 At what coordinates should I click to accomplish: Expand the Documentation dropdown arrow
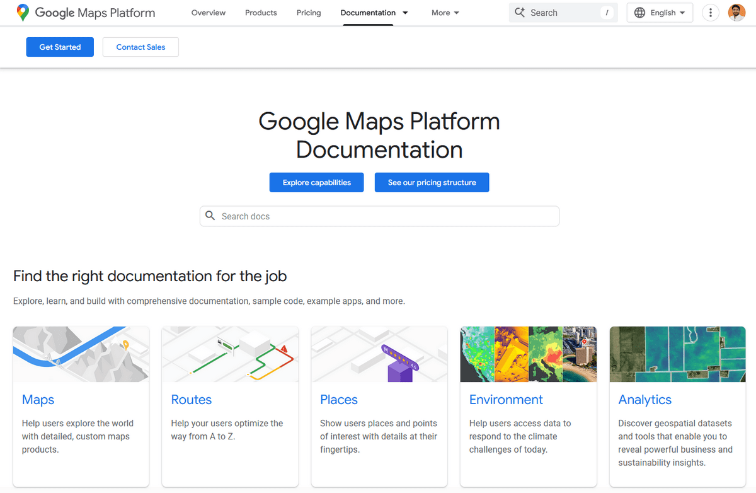coord(405,13)
